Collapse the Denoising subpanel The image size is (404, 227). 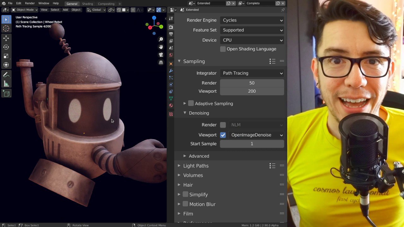point(185,113)
